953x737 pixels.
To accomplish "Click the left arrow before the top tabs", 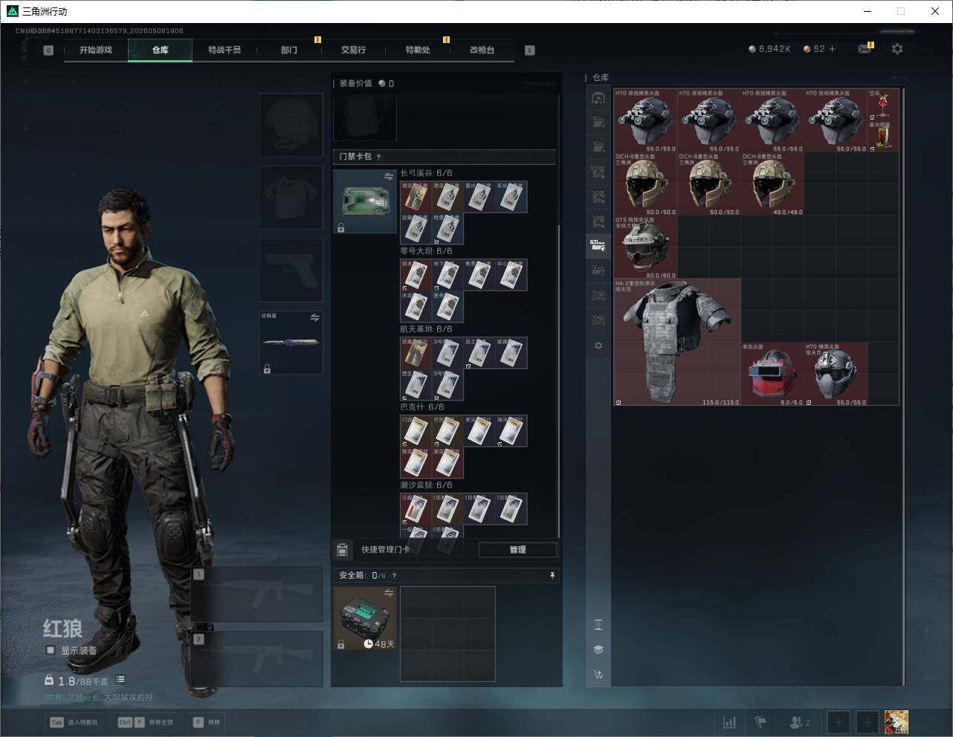I will pyautogui.click(x=48, y=51).
